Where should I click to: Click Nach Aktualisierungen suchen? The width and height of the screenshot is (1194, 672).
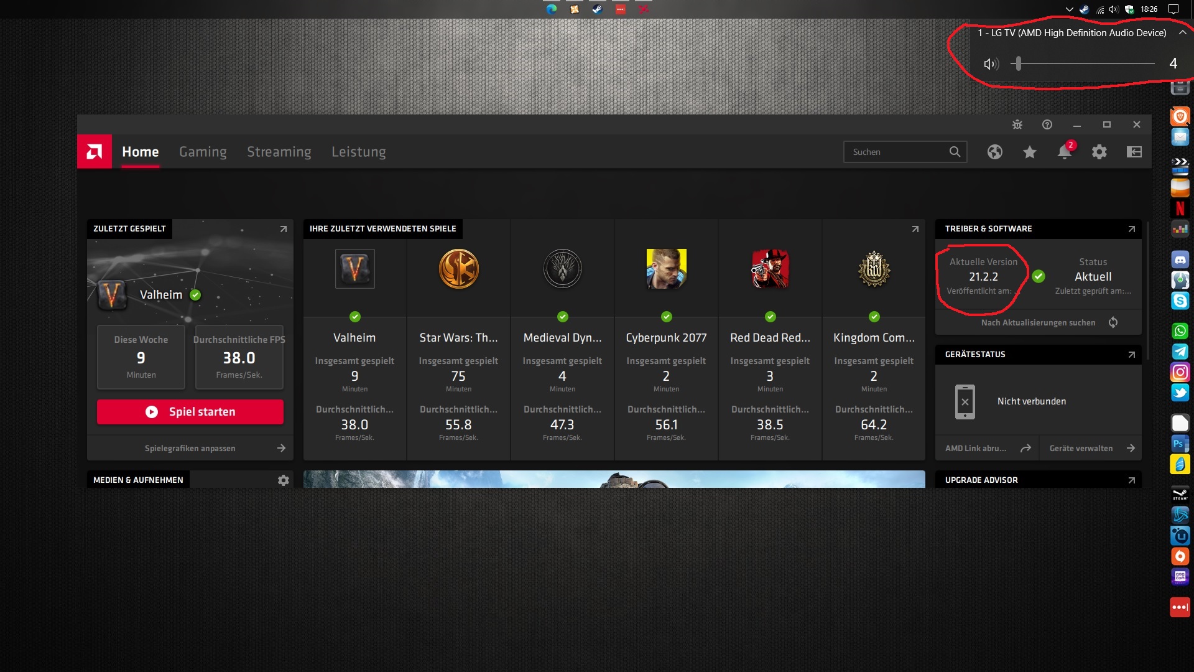coord(1038,322)
